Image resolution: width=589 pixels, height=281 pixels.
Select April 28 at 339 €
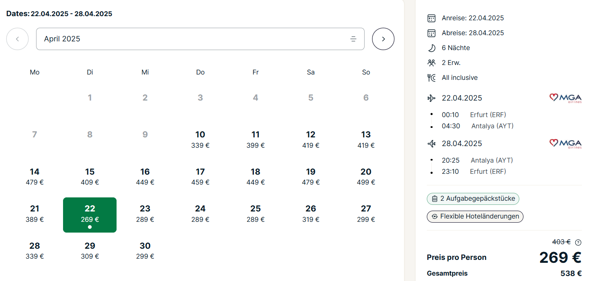click(x=35, y=251)
